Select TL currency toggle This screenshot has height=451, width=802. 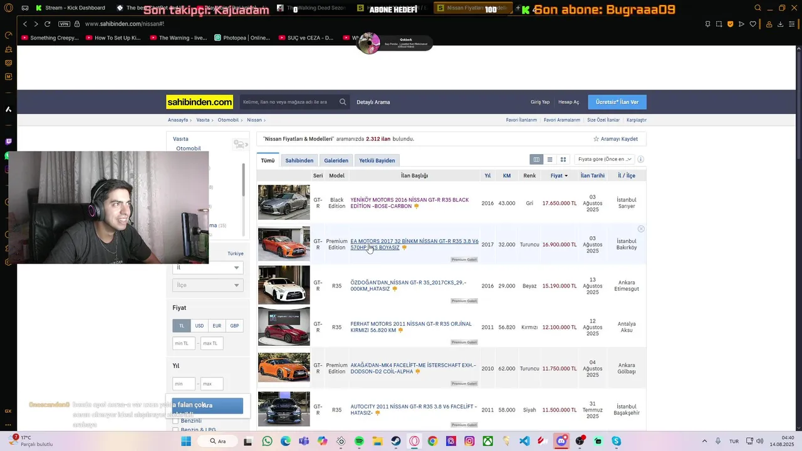182,326
